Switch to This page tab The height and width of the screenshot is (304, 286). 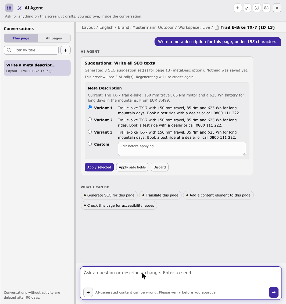tap(21, 38)
